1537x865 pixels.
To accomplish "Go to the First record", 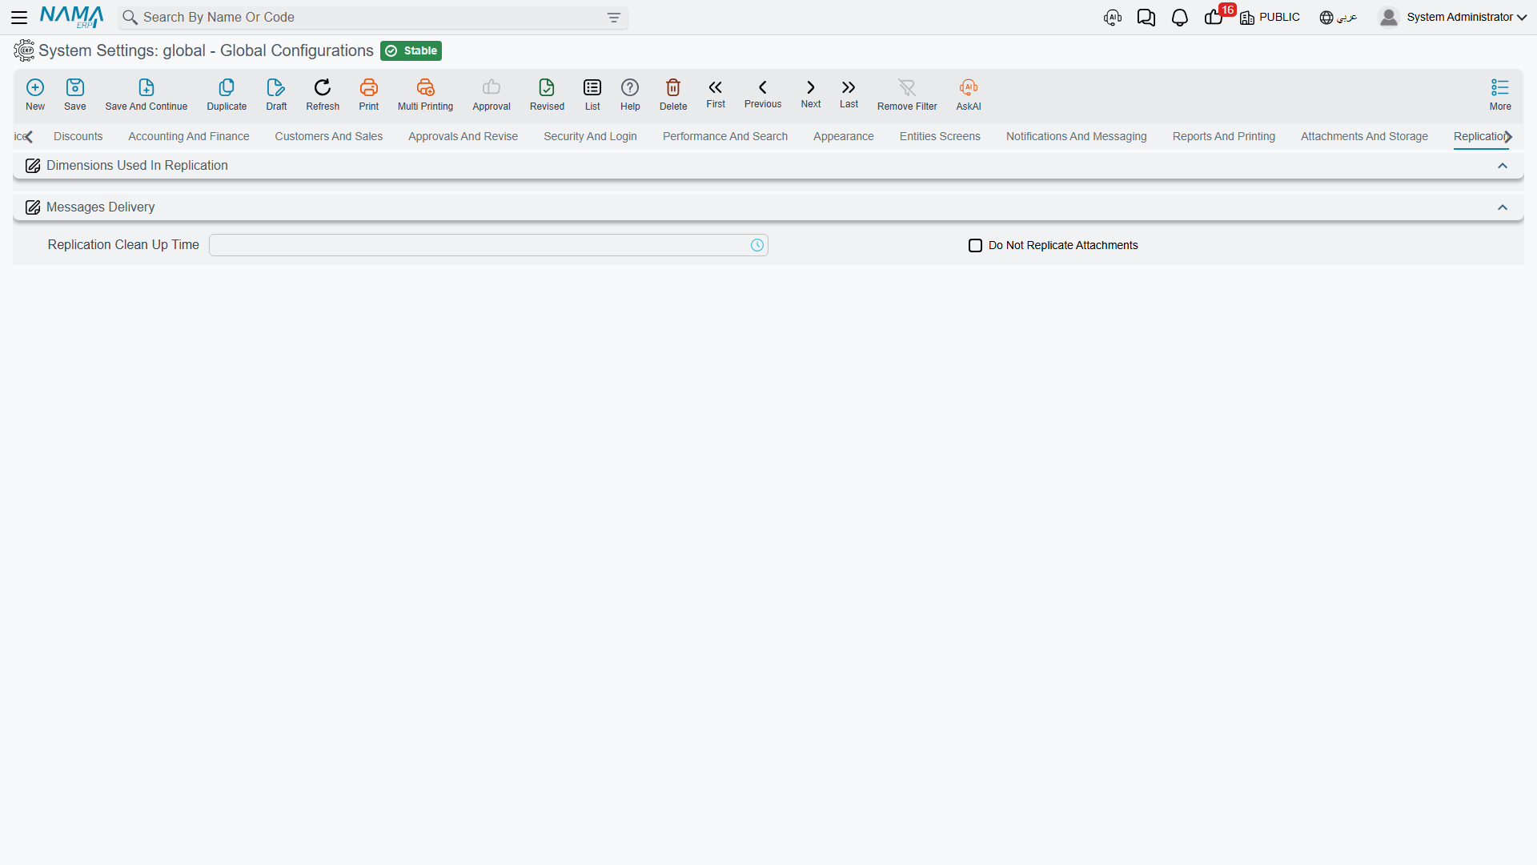I will point(716,94).
